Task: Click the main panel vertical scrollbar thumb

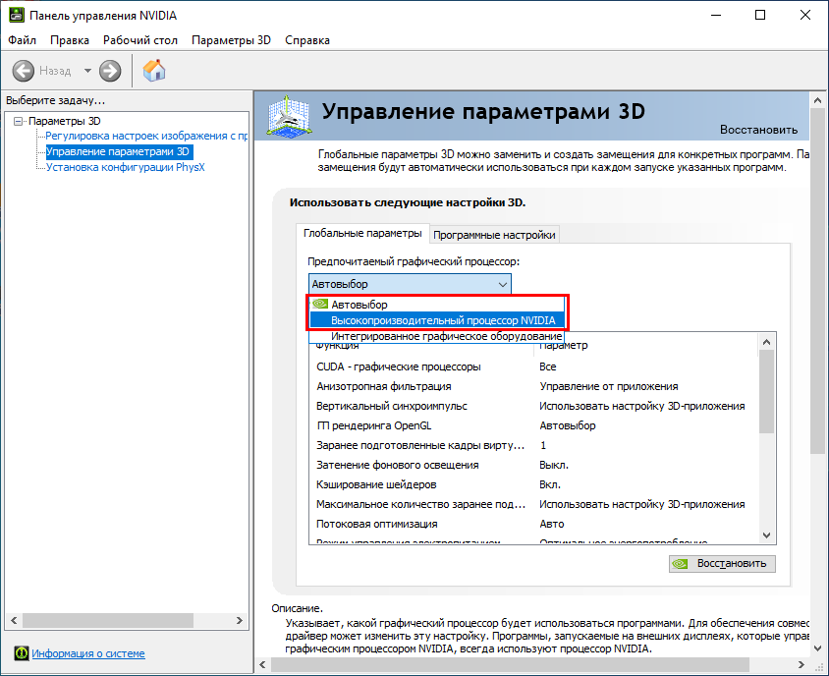Action: click(x=817, y=280)
